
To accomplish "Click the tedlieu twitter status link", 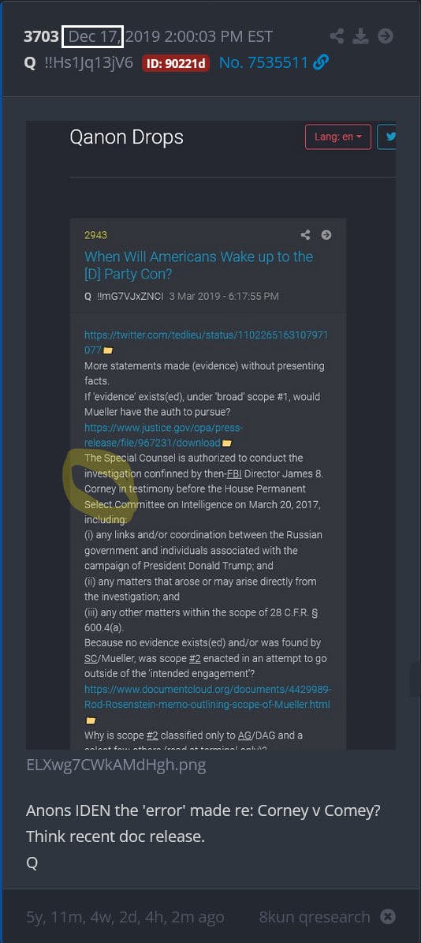I will (x=206, y=342).
